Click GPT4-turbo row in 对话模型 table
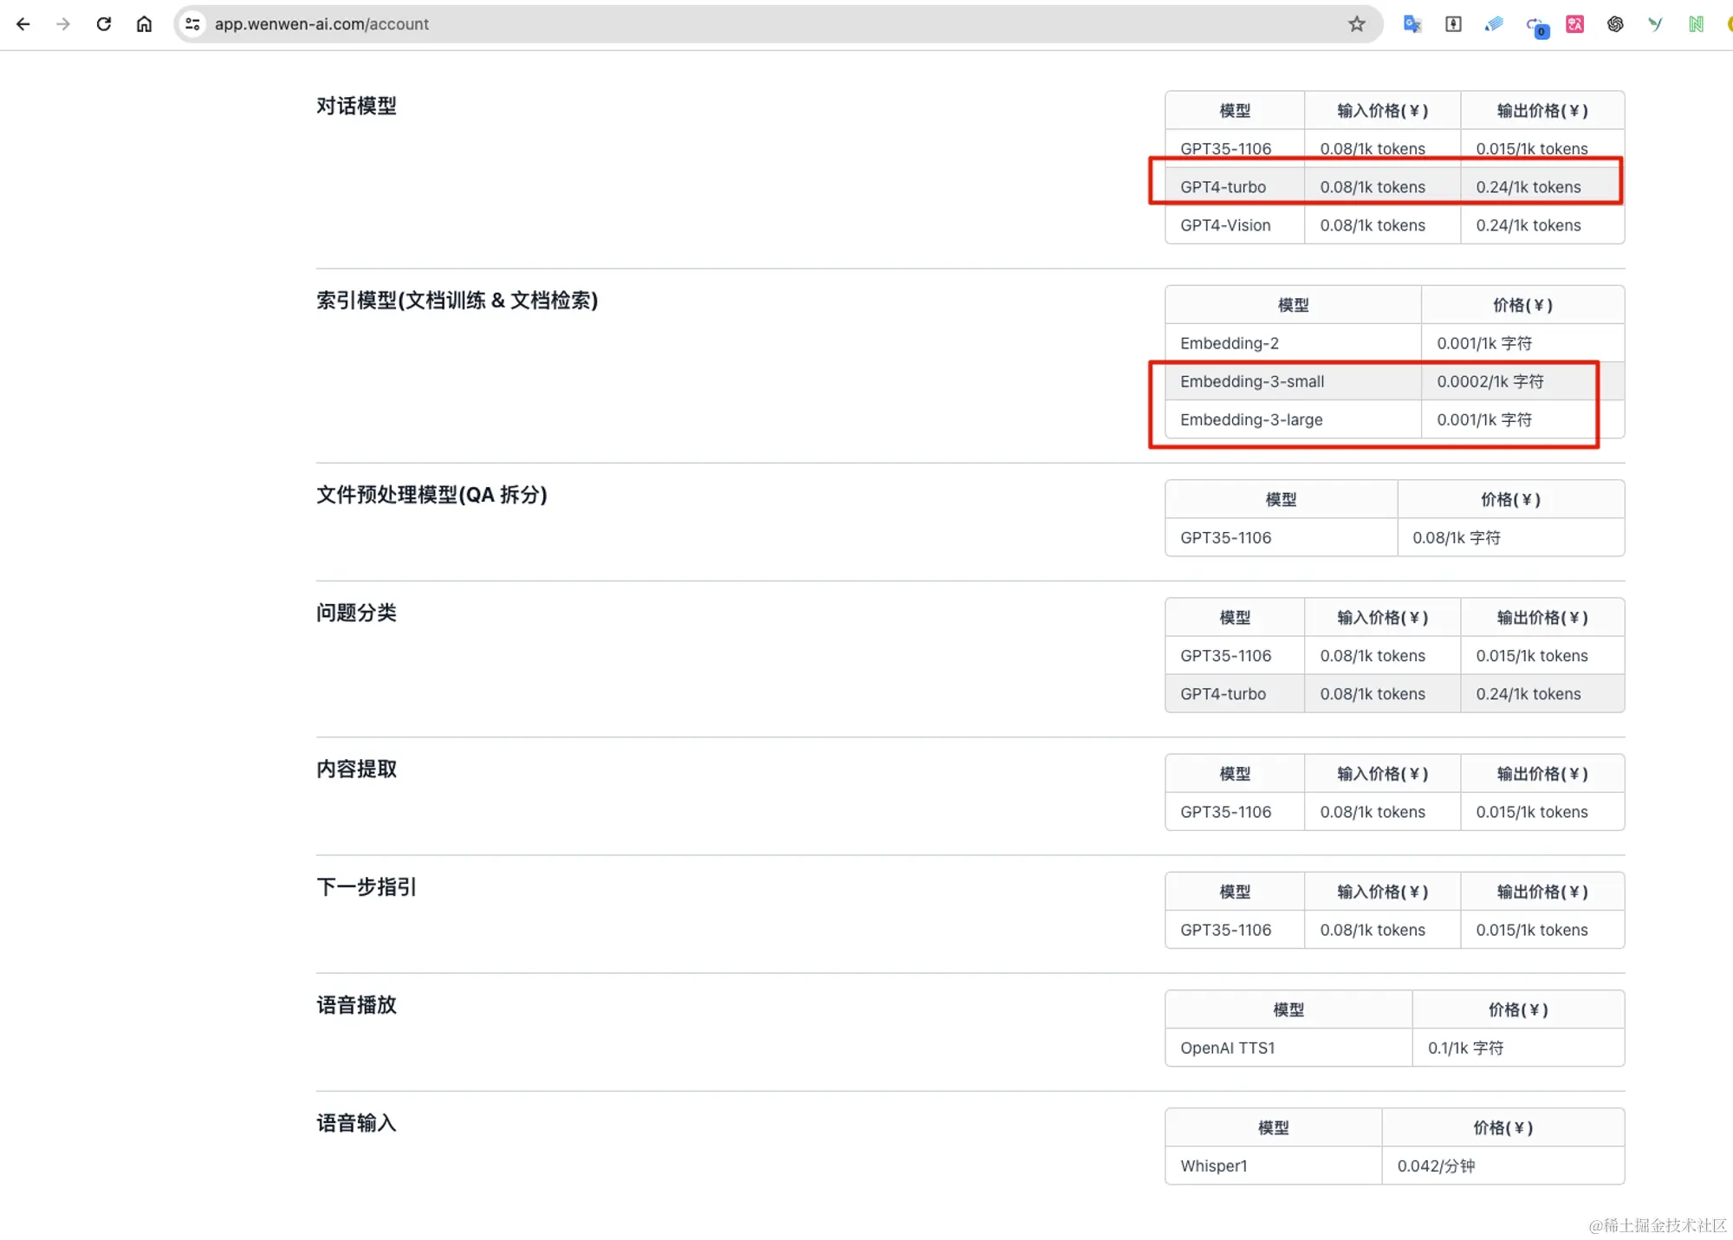1733x1240 pixels. point(1394,186)
